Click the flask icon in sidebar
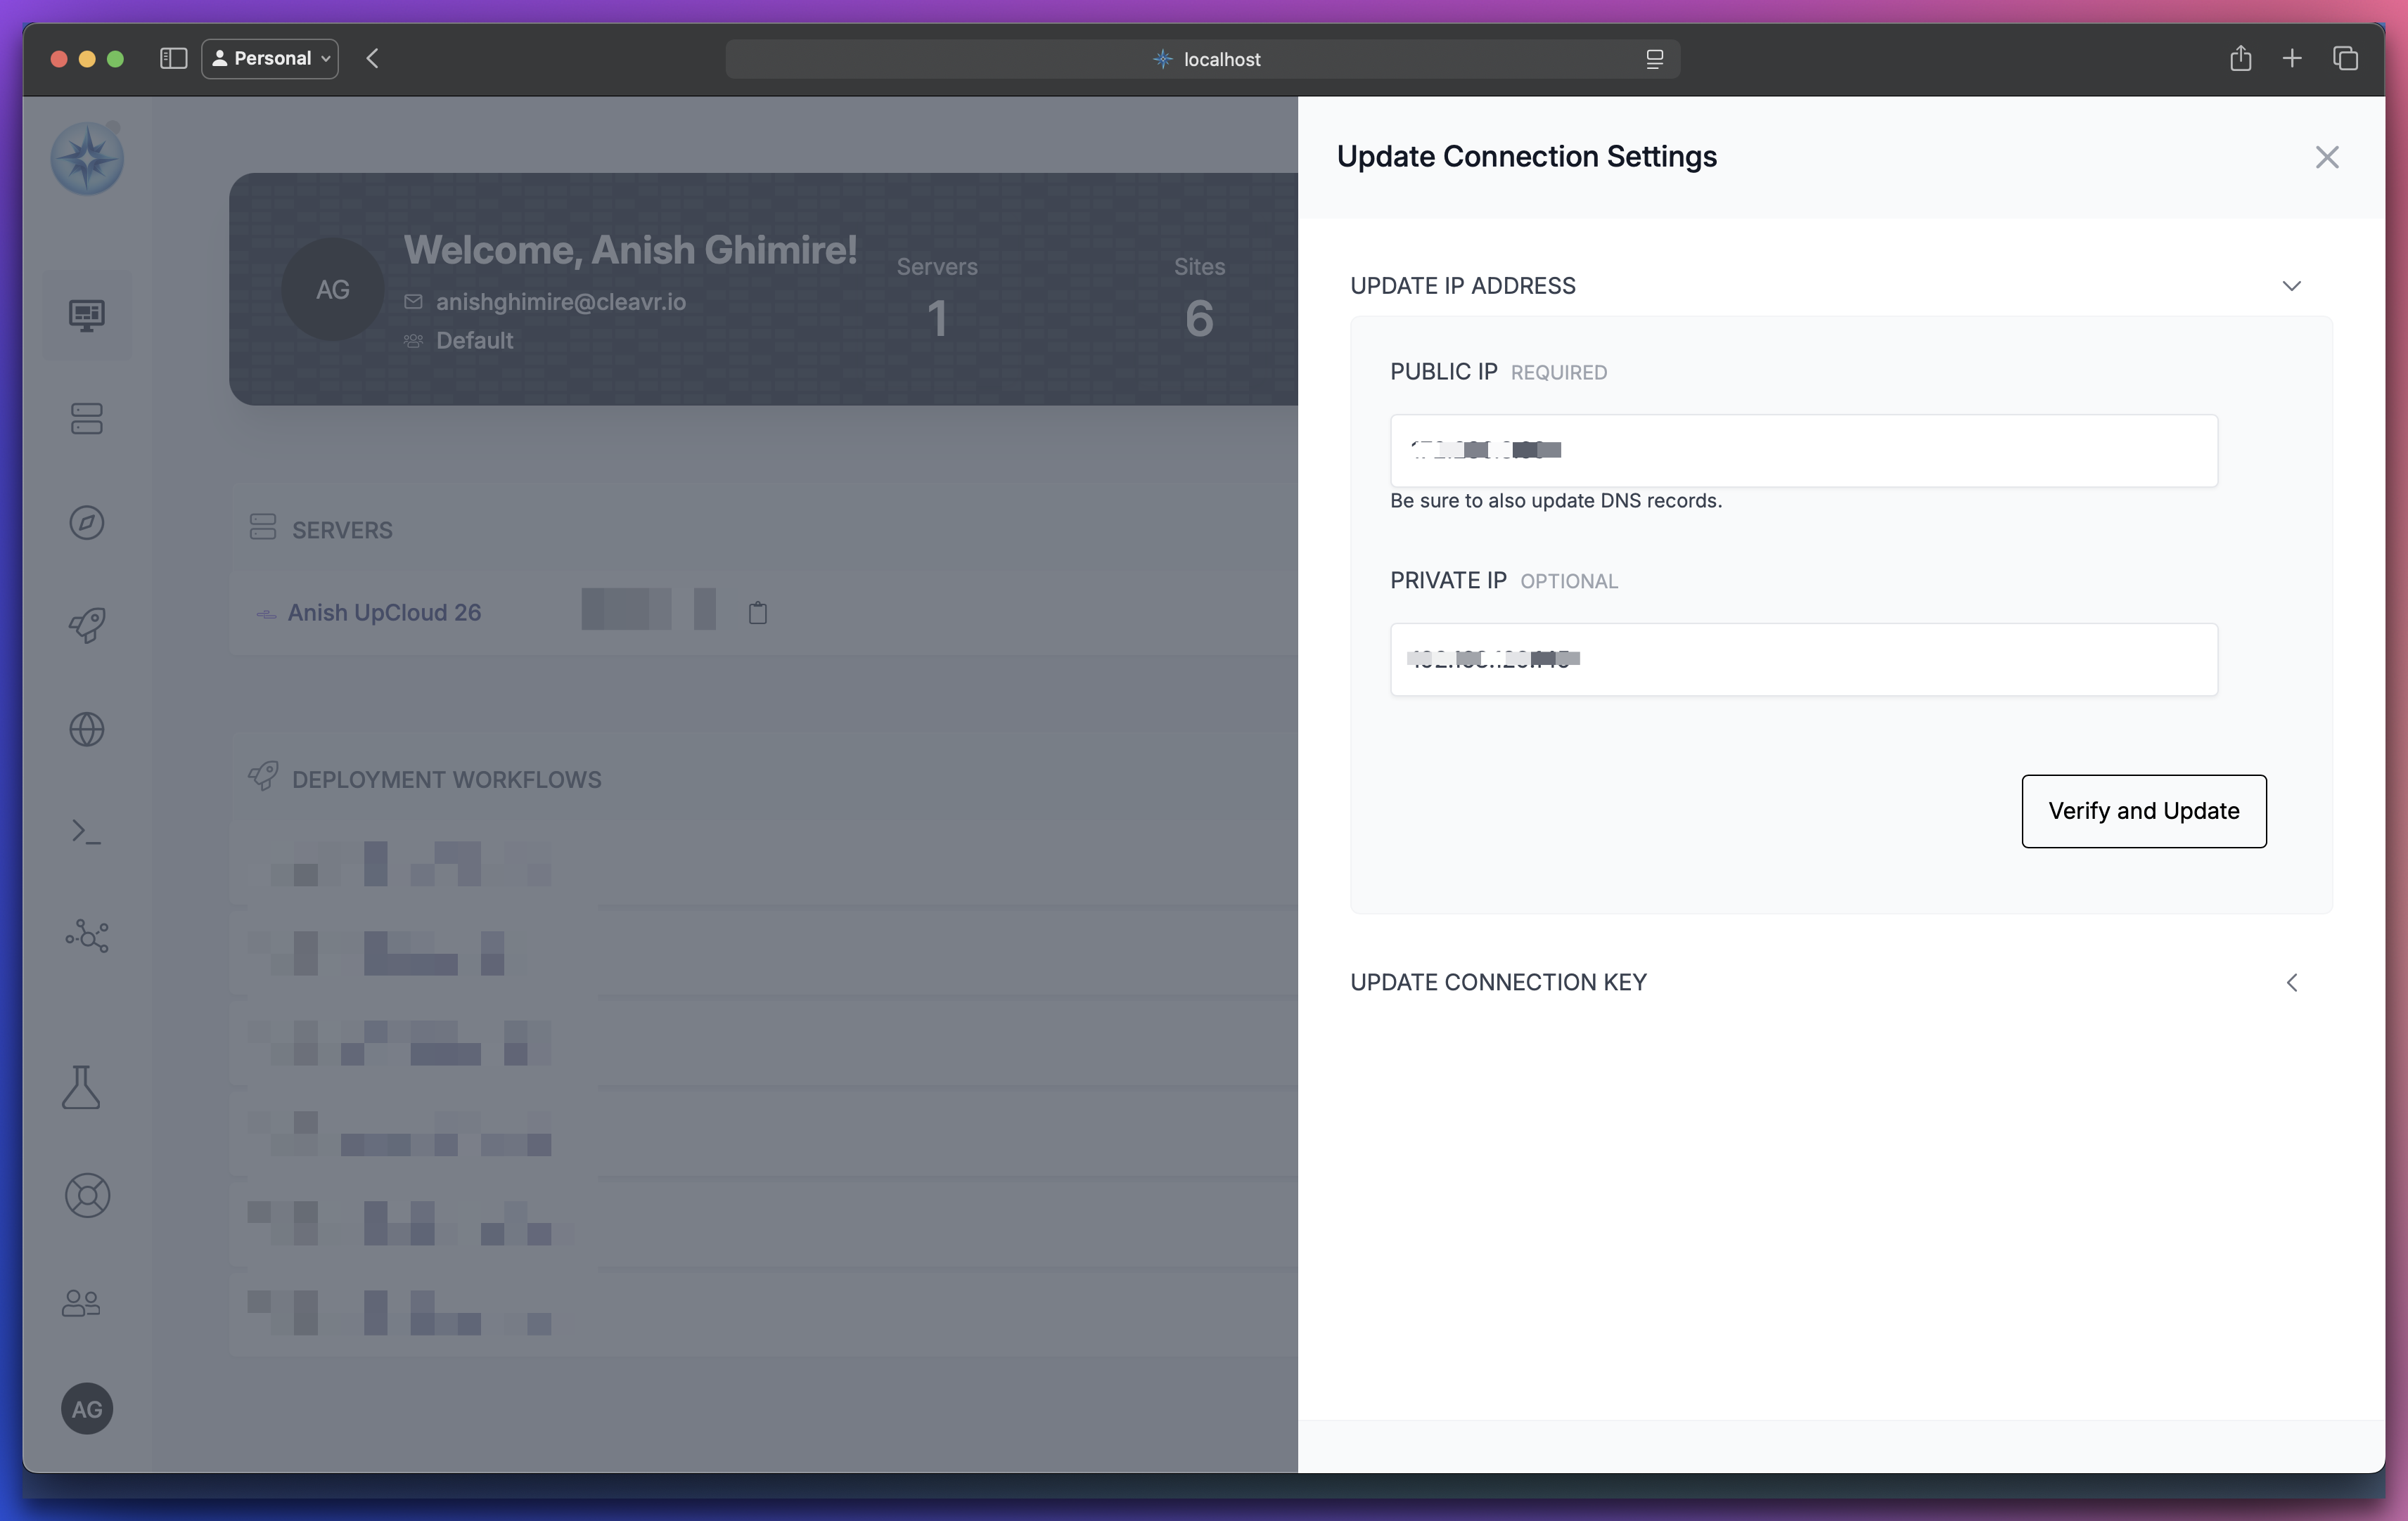This screenshot has width=2408, height=1521. coord(81,1087)
